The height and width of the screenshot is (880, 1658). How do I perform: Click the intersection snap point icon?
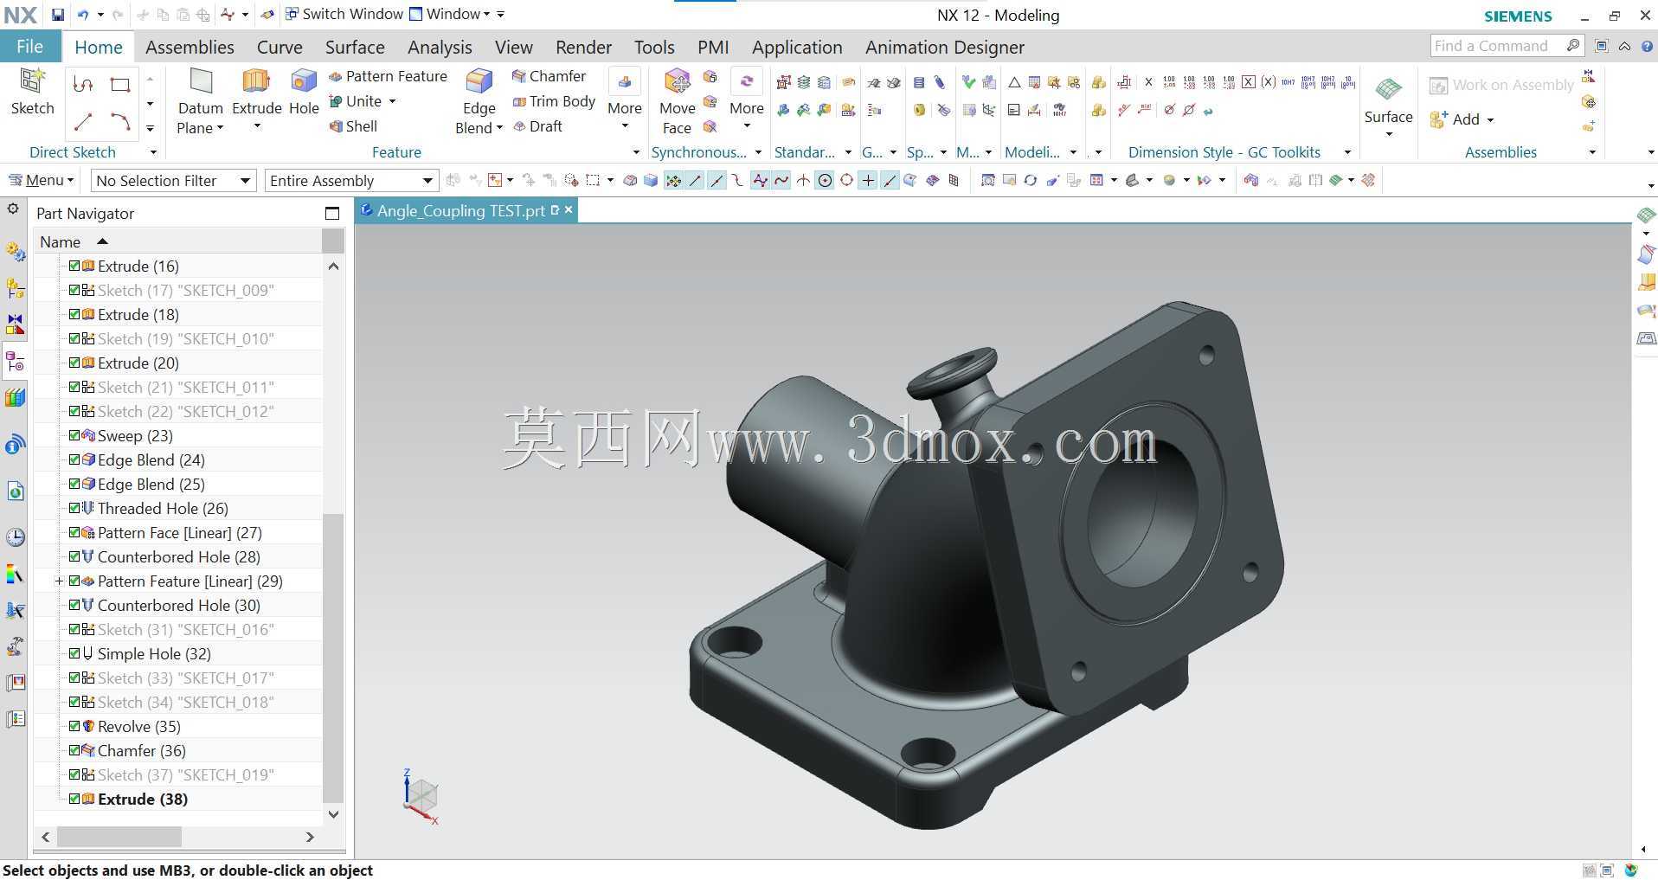pos(803,180)
